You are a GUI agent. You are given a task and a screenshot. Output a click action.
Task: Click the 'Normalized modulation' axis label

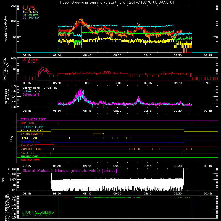coord(7,96)
